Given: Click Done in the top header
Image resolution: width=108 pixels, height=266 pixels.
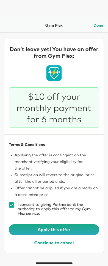Looking at the screenshot, I should tap(98, 26).
